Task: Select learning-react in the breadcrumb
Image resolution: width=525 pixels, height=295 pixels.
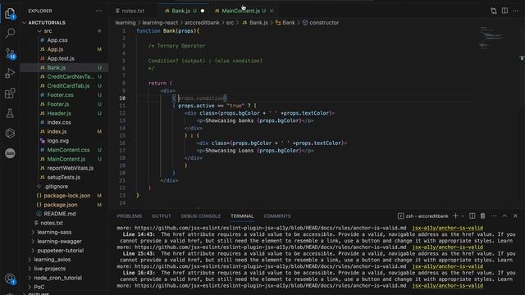Action: coord(160,23)
